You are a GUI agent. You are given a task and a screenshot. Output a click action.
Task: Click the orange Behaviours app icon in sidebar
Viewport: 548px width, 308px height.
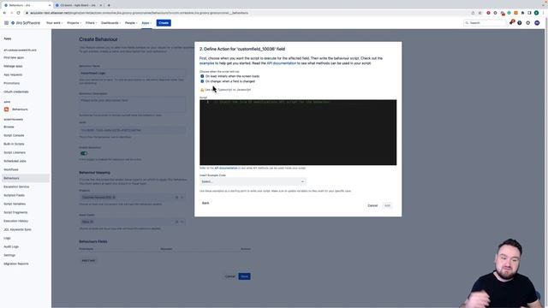coord(6,110)
